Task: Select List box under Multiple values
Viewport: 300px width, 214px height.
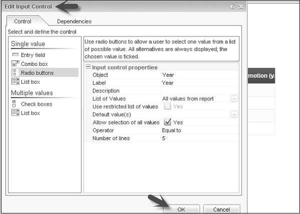Action: pos(30,113)
